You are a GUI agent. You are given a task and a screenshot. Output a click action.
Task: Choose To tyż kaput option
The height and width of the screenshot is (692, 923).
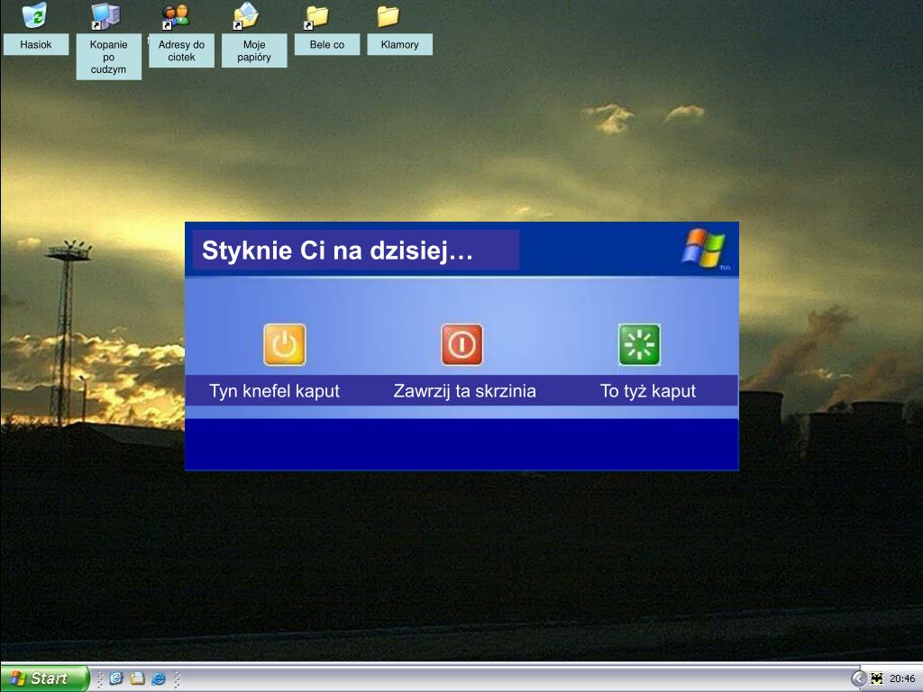click(647, 391)
